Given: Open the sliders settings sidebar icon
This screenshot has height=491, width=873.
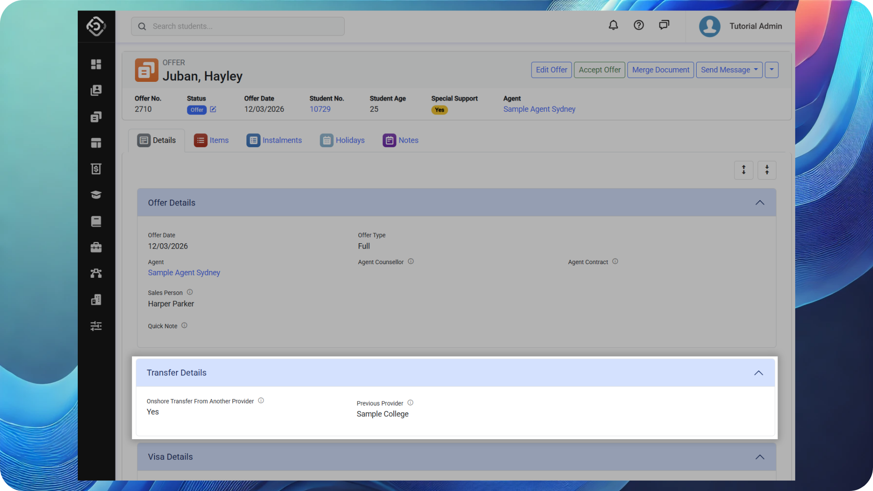Looking at the screenshot, I should [96, 326].
